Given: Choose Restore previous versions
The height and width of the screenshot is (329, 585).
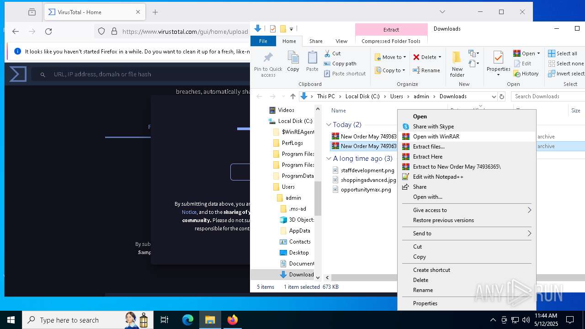Looking at the screenshot, I should click(467, 220).
